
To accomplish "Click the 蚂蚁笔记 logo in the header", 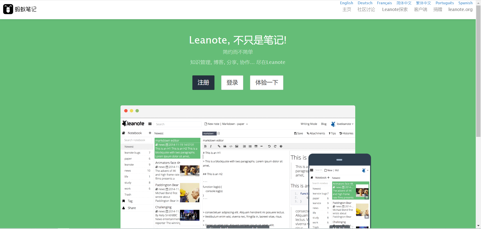I will tap(20, 9).
